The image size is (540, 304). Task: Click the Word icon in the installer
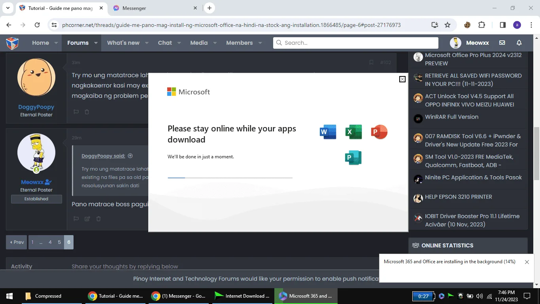pyautogui.click(x=328, y=132)
